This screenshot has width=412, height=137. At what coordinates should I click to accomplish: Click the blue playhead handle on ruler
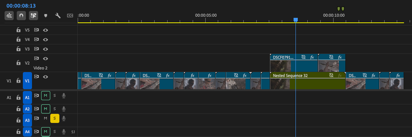click(x=295, y=20)
